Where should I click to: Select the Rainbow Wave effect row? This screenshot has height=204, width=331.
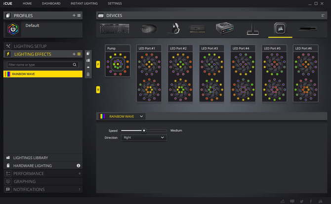click(x=43, y=74)
